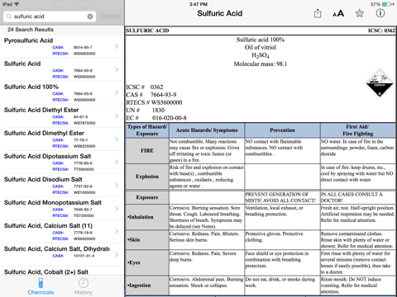The image size is (397, 297).
Task: Select Sulfuric Acid Diethyl Ester title
Action: tap(41, 110)
